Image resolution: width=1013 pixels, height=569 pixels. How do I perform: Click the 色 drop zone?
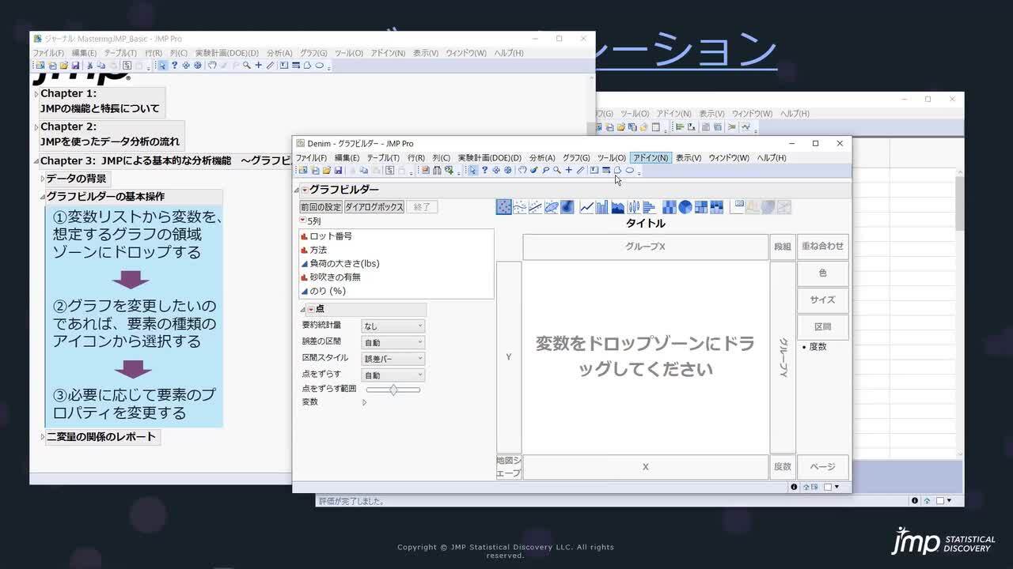click(x=822, y=273)
